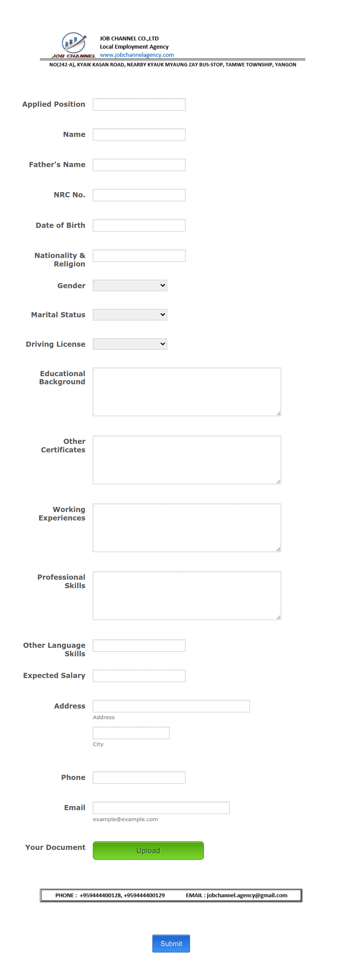The width and height of the screenshot is (342, 971).
Task: Click into the Name input field
Action: [139, 135]
